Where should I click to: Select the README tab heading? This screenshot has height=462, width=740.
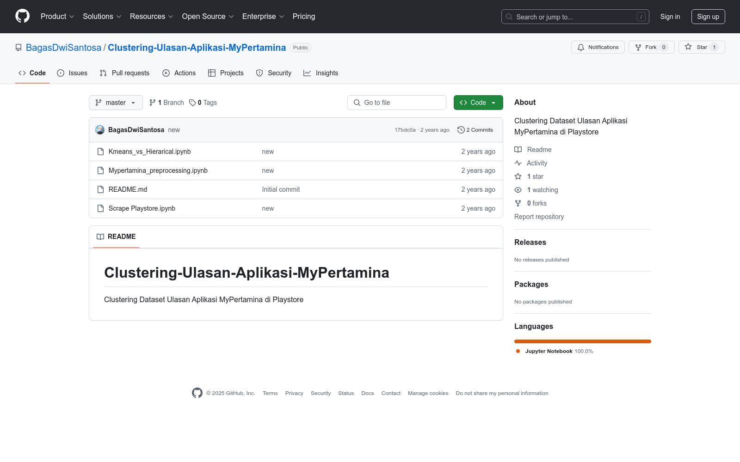116,237
